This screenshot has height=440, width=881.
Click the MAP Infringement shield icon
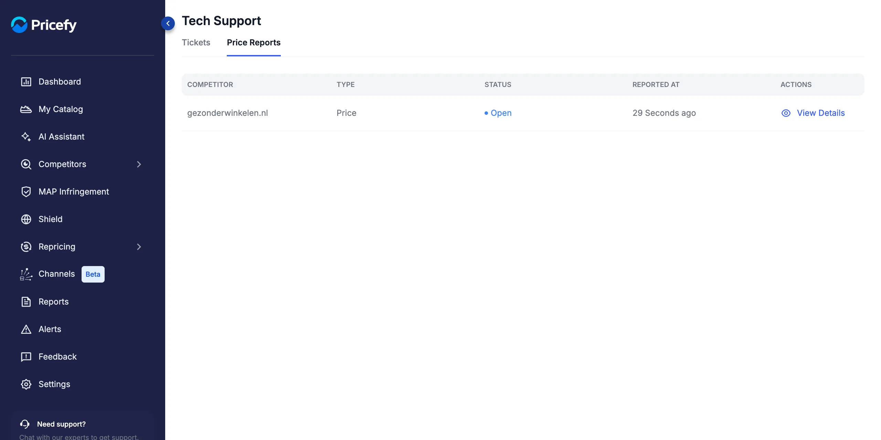point(26,192)
